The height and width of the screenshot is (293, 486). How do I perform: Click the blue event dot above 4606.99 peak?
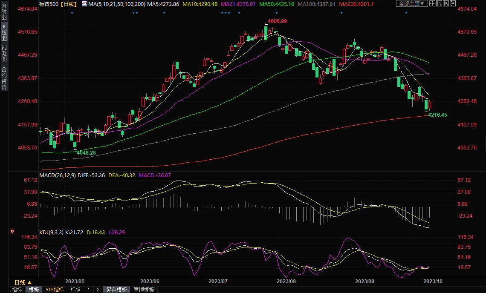pyautogui.click(x=277, y=13)
